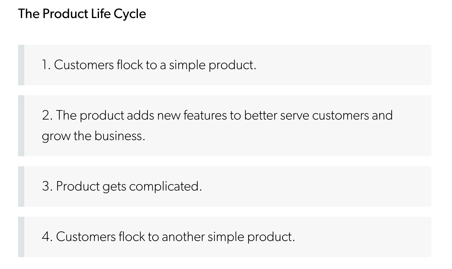Click the number '4.' in fourth block
Image resolution: width=452 pixels, height=269 pixels.
(x=47, y=237)
